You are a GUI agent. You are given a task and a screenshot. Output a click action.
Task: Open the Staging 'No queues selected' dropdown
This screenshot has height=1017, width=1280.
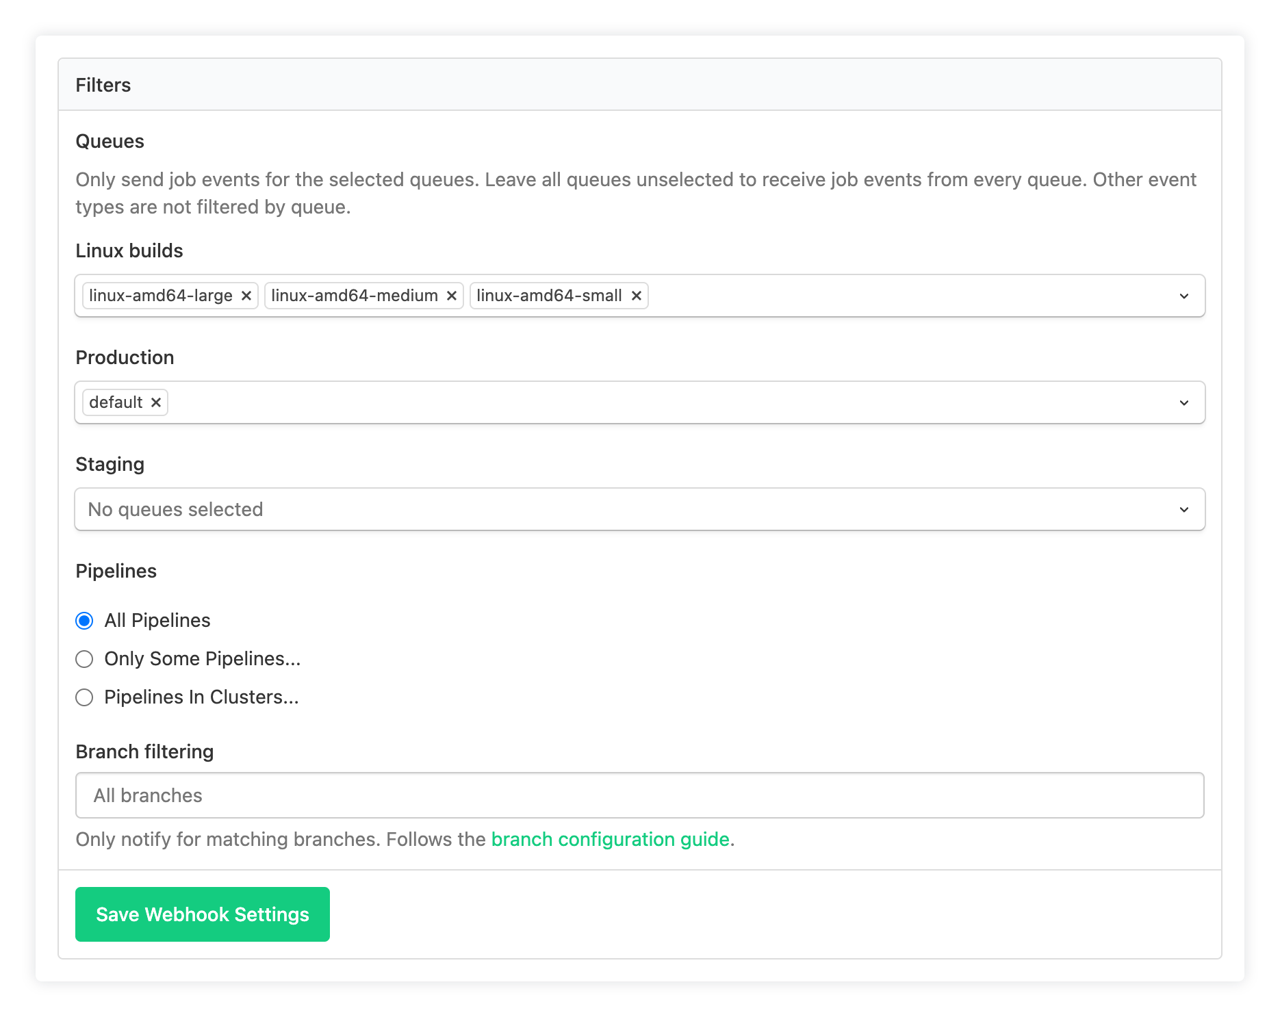(x=640, y=509)
